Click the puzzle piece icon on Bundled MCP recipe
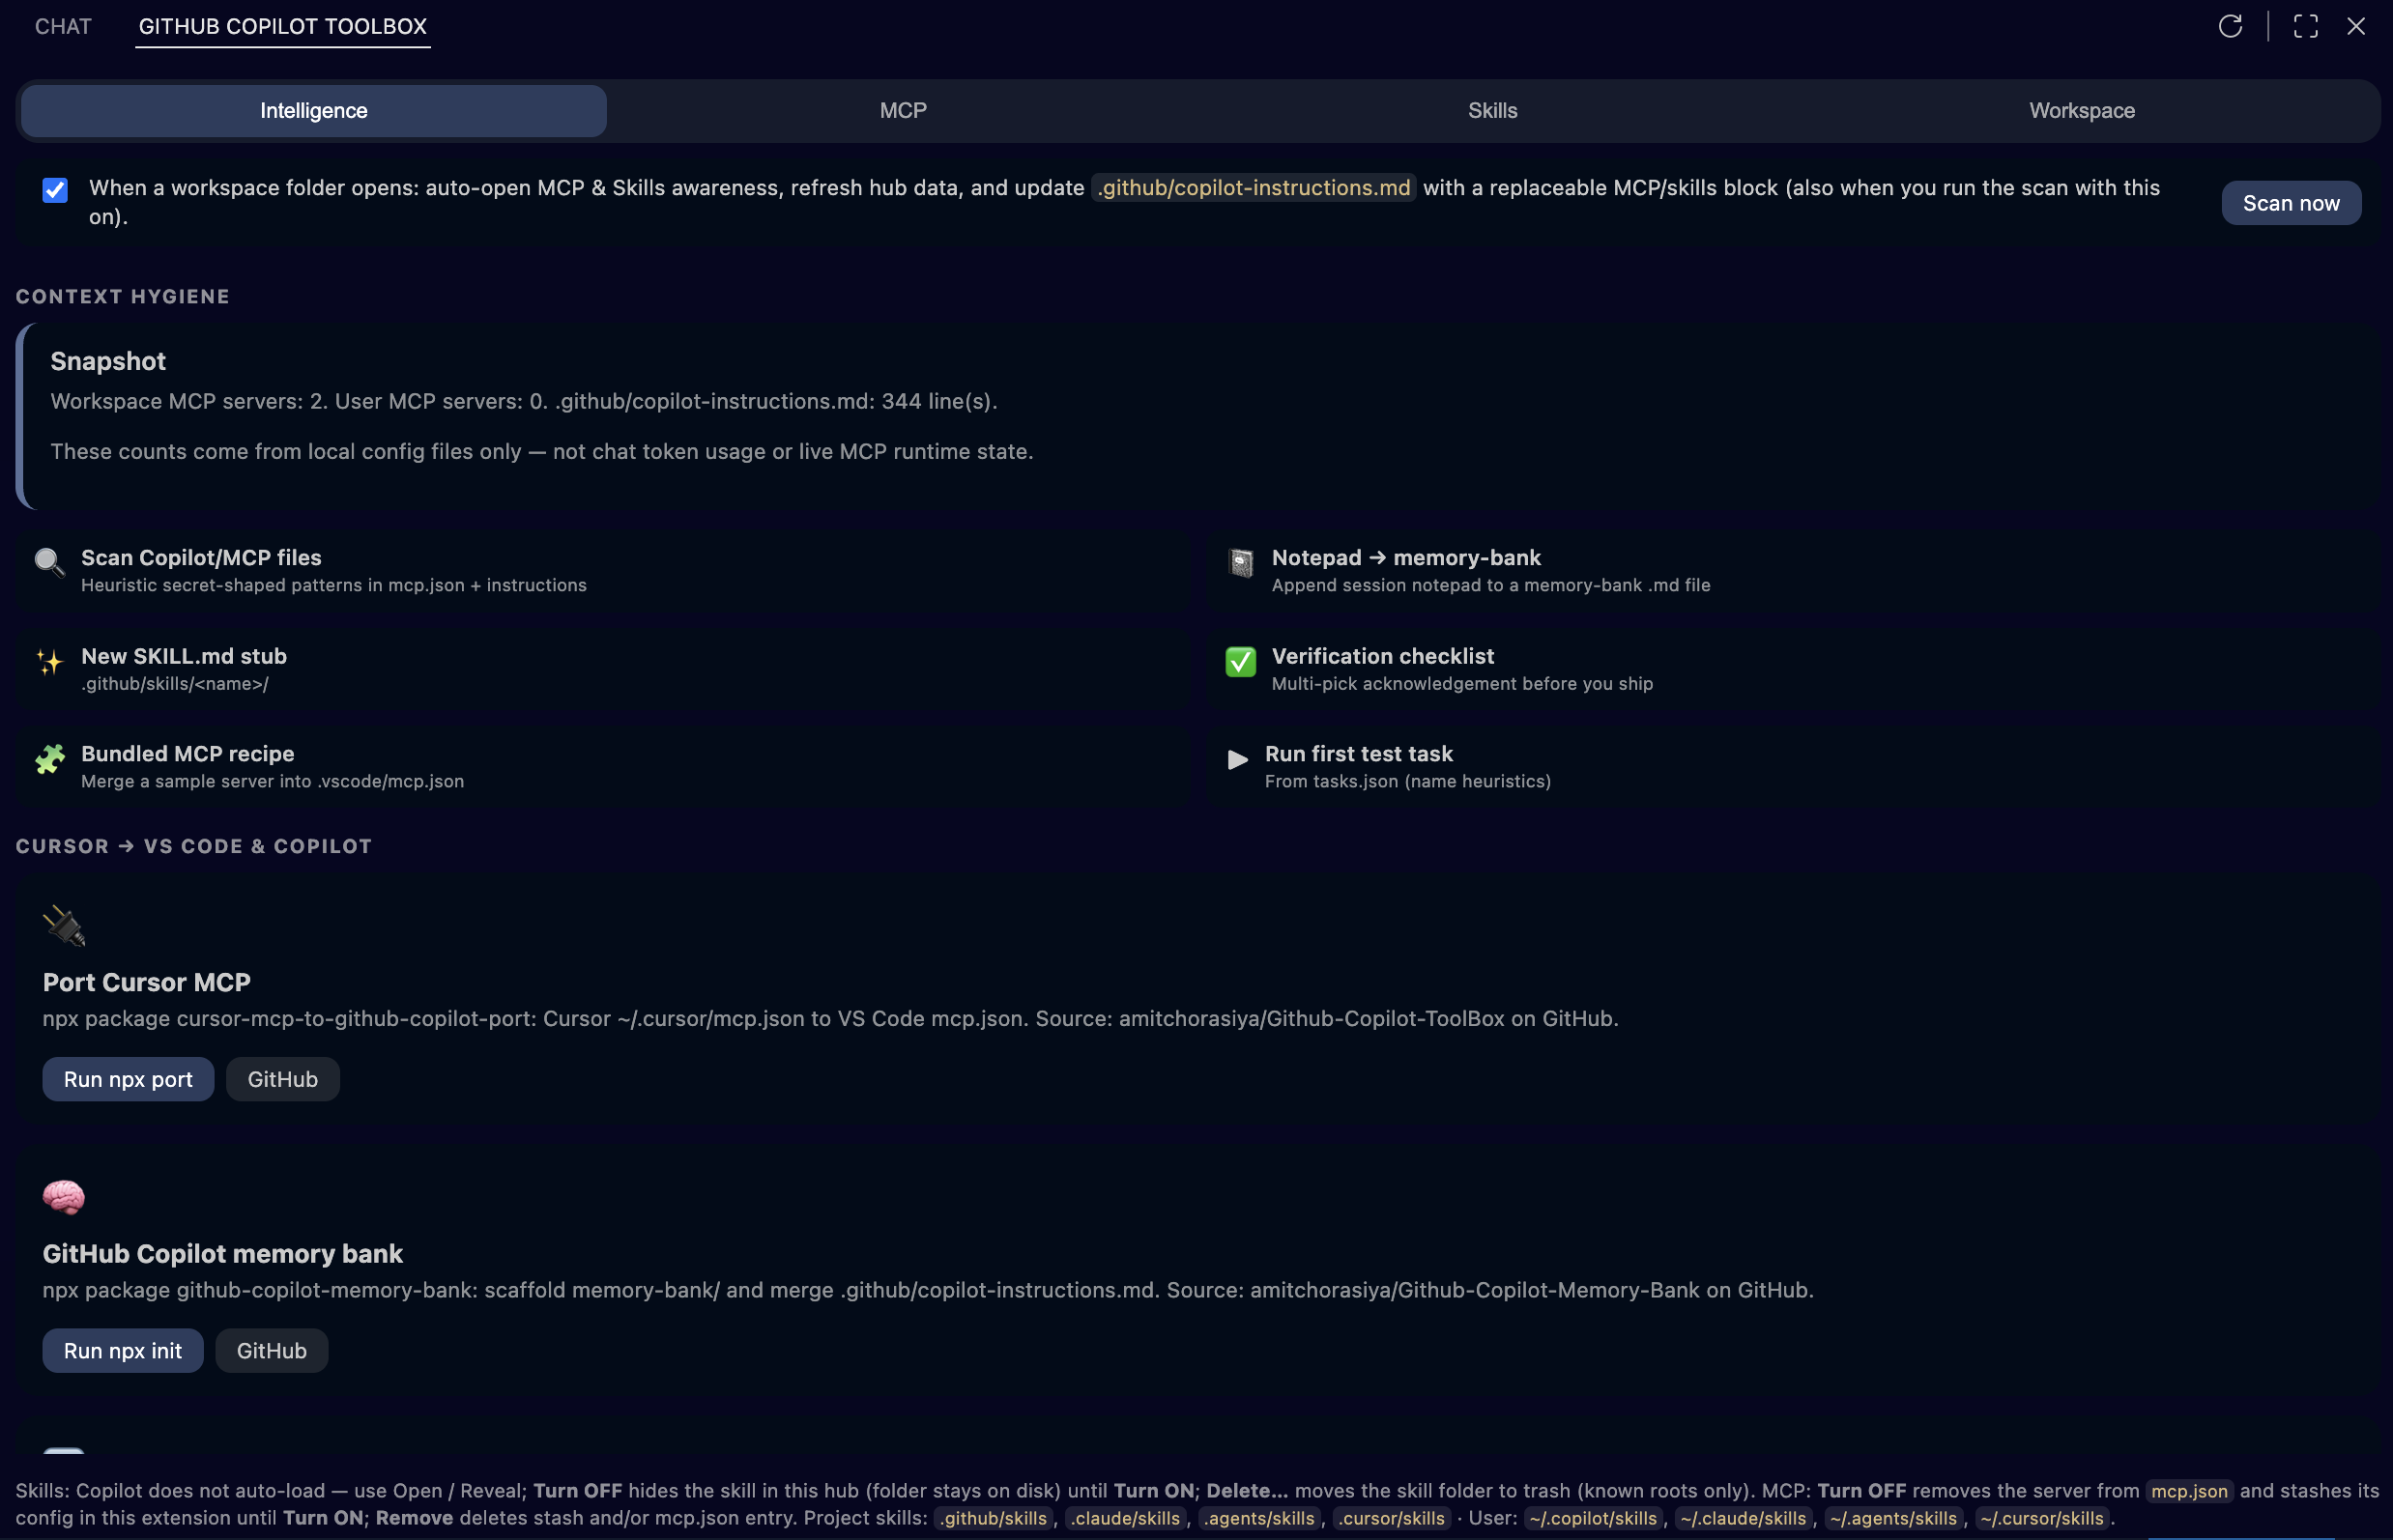Viewport: 2393px width, 1540px height. point(48,760)
